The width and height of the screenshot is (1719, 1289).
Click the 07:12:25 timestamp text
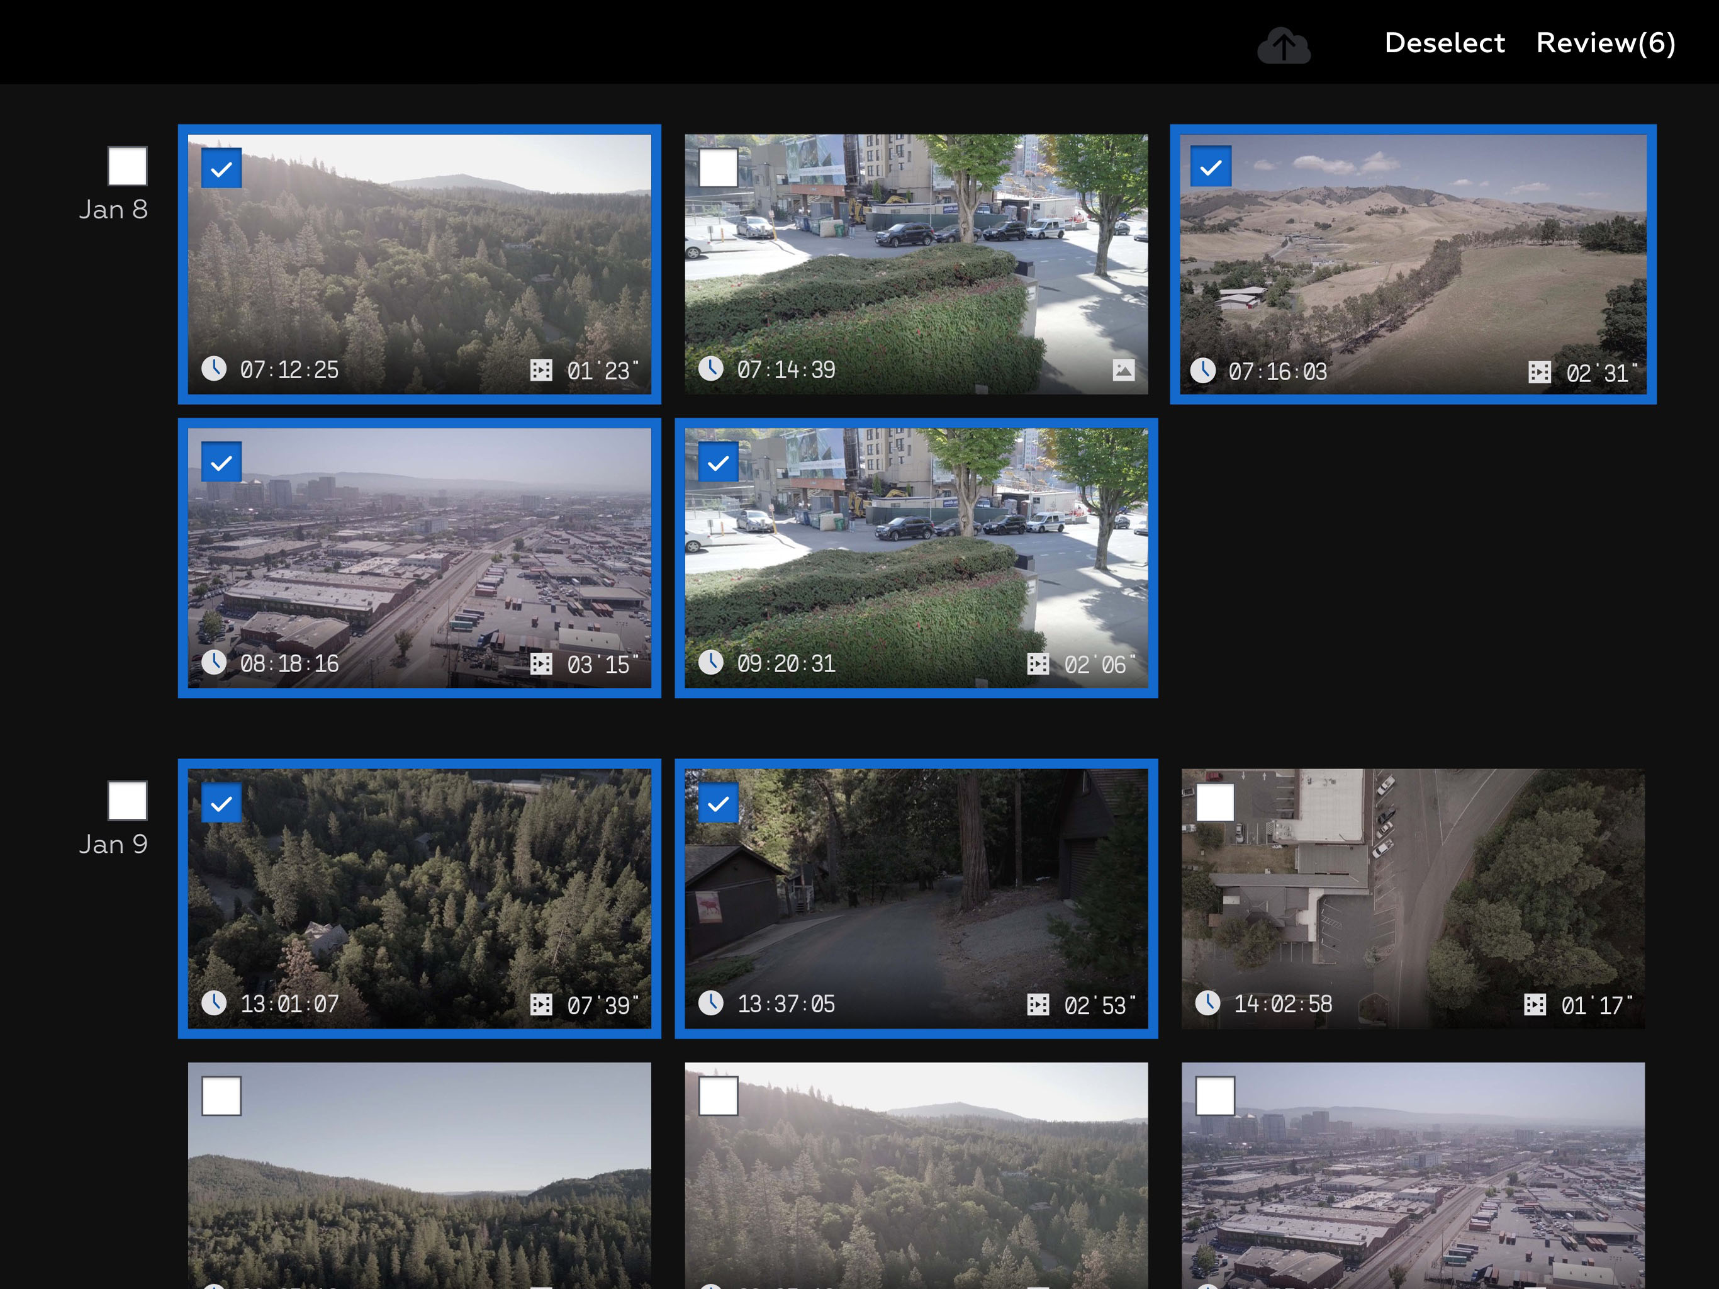point(289,369)
